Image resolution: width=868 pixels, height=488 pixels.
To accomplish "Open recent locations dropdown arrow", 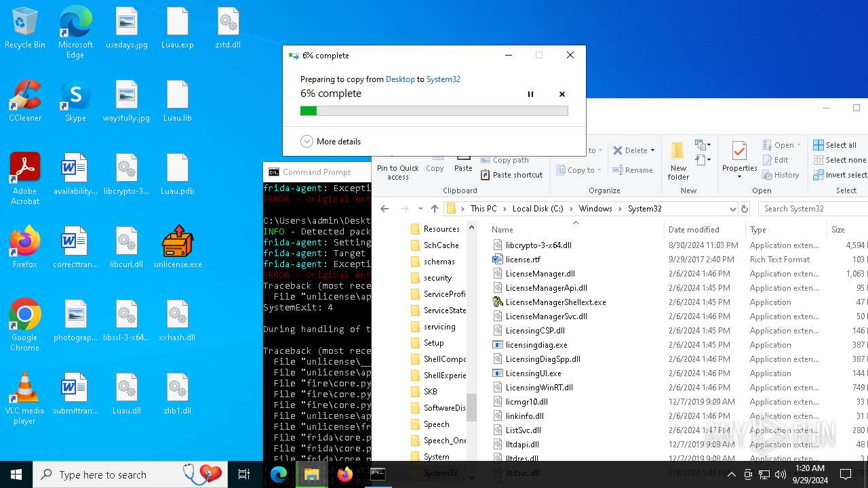I will tap(420, 209).
